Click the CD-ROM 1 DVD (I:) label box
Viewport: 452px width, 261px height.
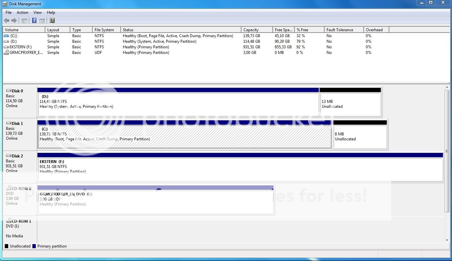pos(20,228)
